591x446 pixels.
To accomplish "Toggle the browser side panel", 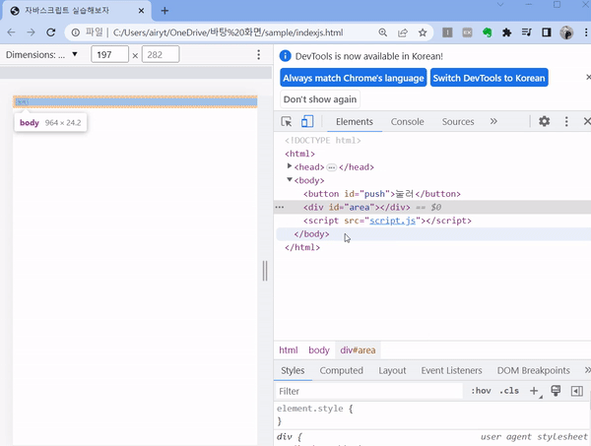I will tap(546, 32).
